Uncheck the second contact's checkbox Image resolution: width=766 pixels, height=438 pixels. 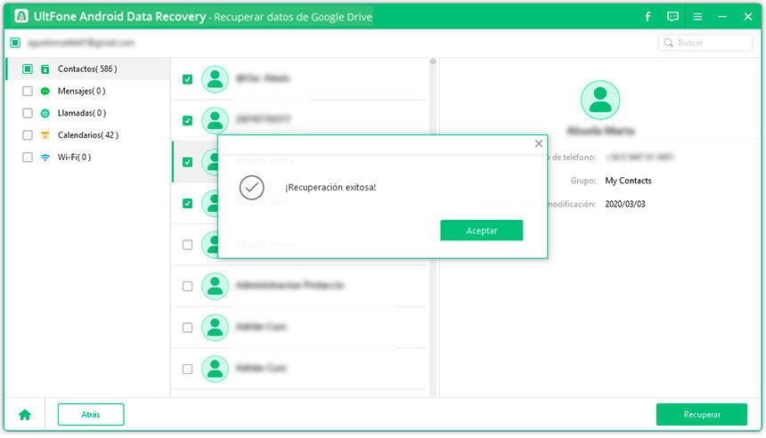click(187, 120)
